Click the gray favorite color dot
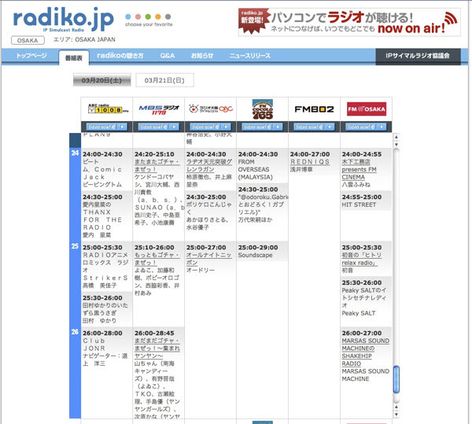Image resolution: width=472 pixels, height=424 pixels. (168, 17)
